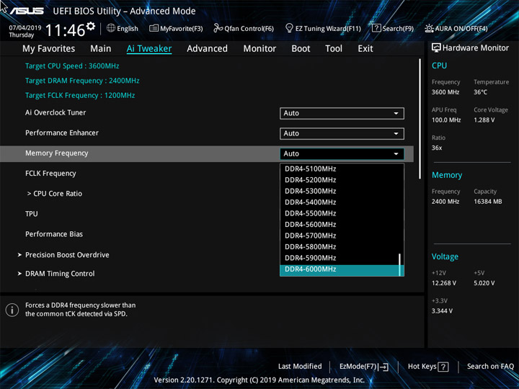
Task: Click the AURA light icon
Action: (429, 28)
